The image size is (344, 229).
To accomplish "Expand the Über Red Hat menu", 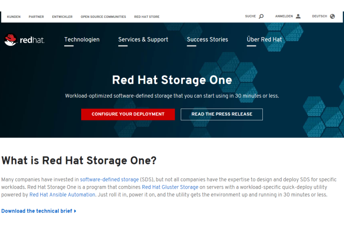I will click(x=264, y=40).
